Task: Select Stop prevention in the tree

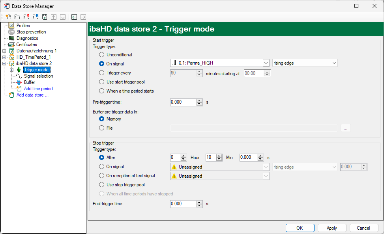Action: [31, 32]
